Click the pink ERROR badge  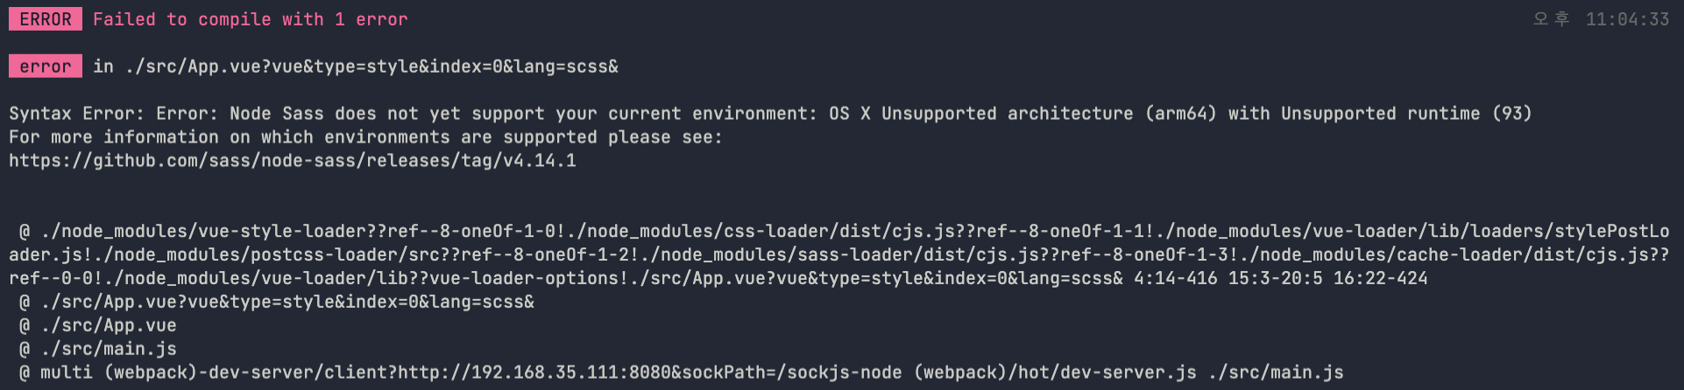[x=46, y=19]
